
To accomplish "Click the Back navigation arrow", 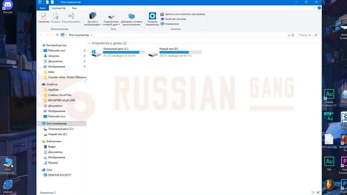I will coord(41,35).
